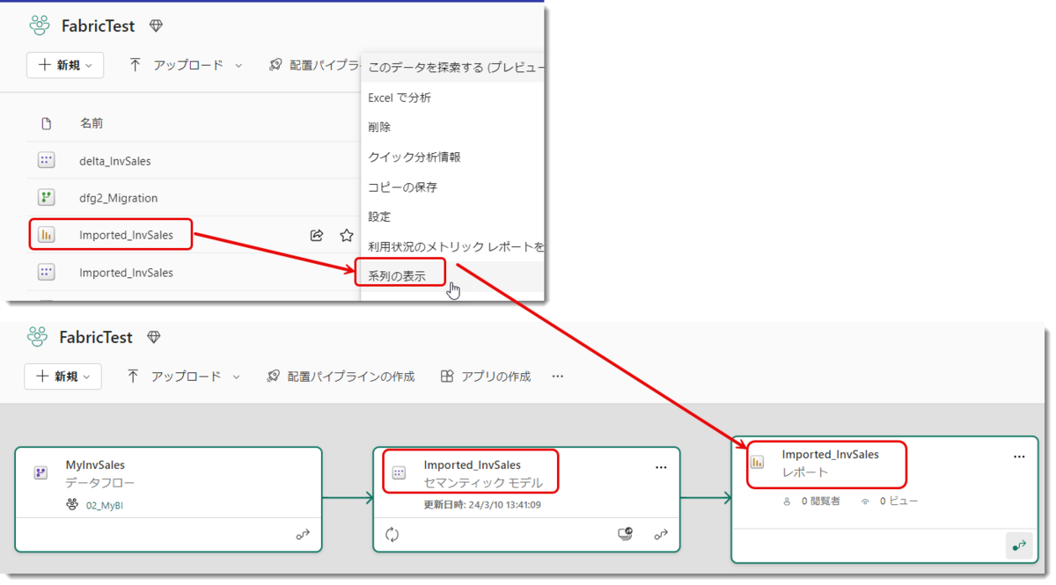Screen dimensions: 1056x585
Task: Click Imported_InvSales title on semantic model card
Action: point(473,464)
